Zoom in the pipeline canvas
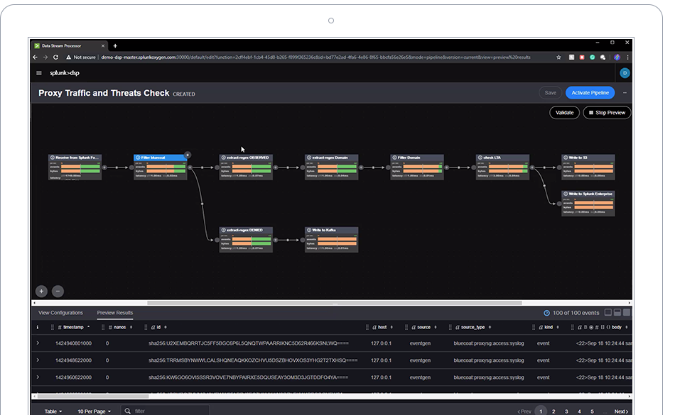This screenshot has width=675, height=415. [x=41, y=292]
